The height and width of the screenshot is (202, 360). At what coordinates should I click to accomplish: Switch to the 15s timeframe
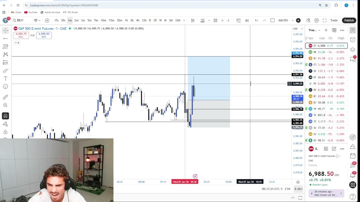tap(57, 20)
